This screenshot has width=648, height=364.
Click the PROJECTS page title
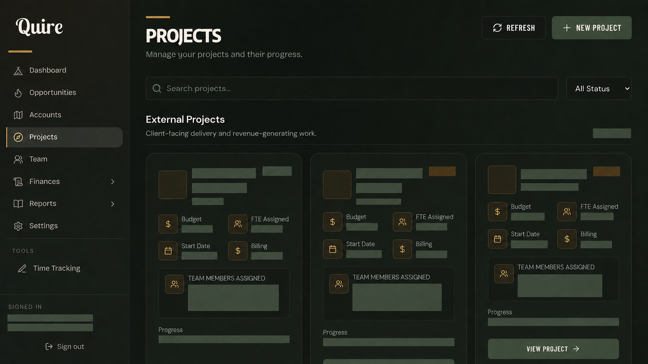point(183,36)
